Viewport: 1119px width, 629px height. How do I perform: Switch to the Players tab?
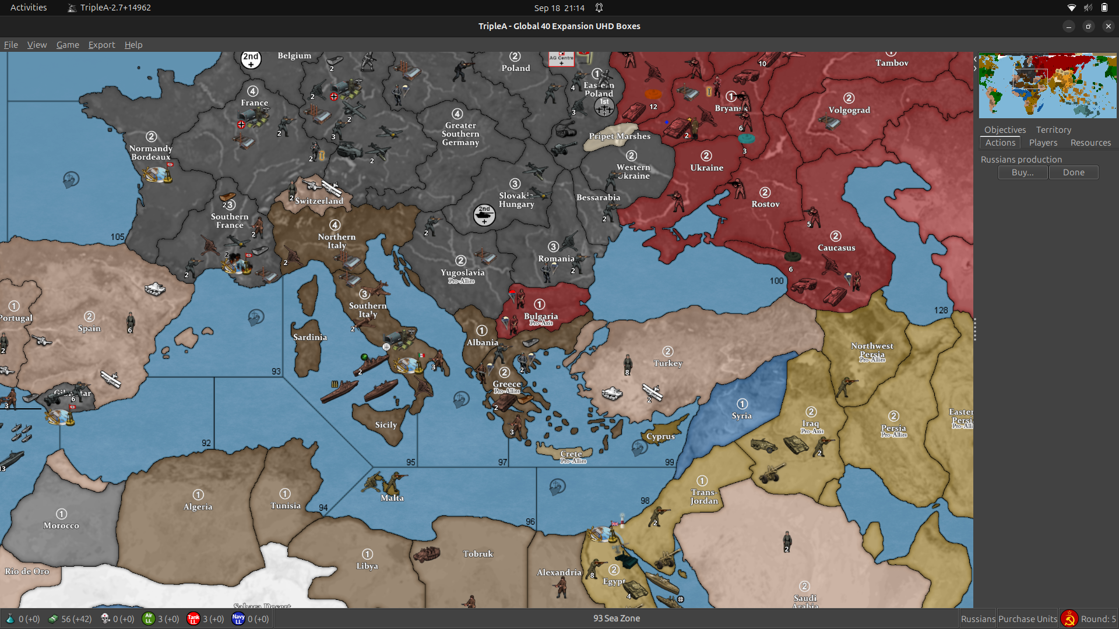[x=1043, y=143]
